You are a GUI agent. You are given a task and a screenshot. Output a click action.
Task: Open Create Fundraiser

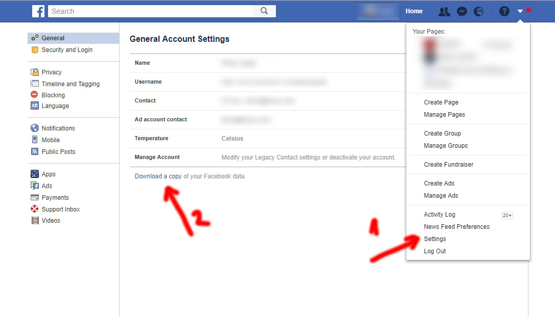point(448,164)
